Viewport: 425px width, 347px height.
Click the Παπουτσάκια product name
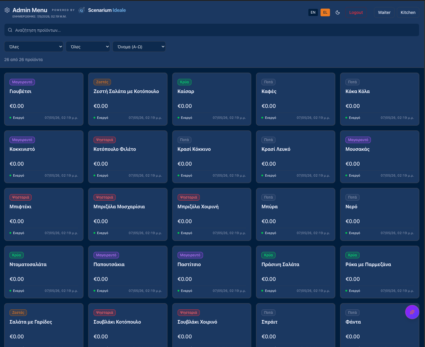109,264
